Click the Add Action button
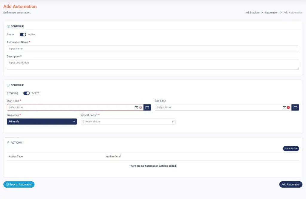306x199 pixels. click(x=291, y=148)
